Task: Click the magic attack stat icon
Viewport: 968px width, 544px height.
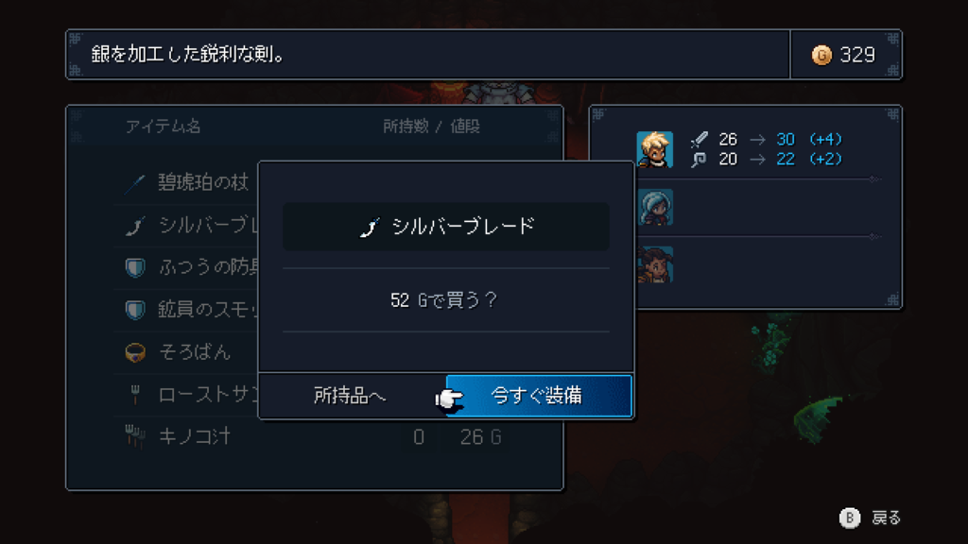Action: tap(700, 160)
